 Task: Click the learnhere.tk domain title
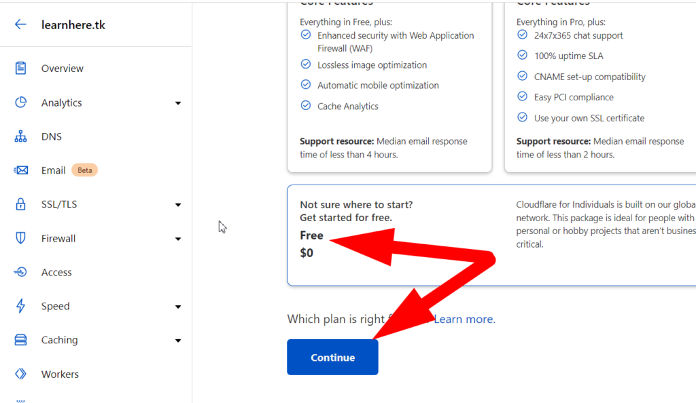point(73,25)
